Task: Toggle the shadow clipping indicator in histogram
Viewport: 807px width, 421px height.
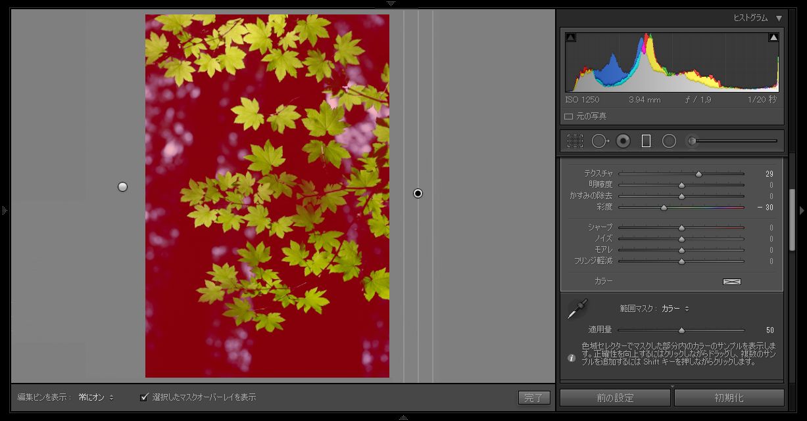Action: pyautogui.click(x=570, y=37)
